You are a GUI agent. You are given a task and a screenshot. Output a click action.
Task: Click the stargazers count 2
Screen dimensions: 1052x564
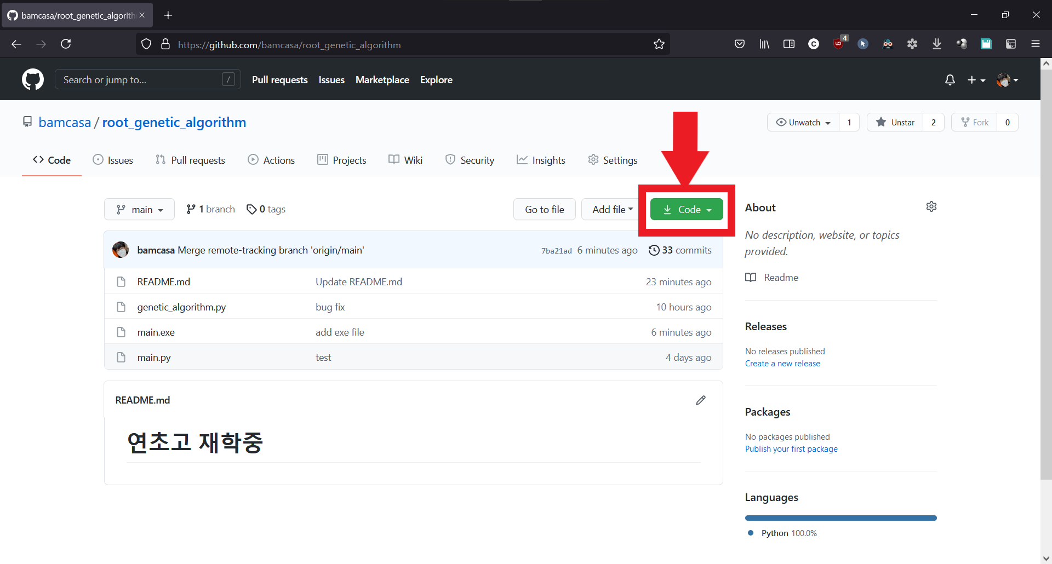(x=934, y=122)
